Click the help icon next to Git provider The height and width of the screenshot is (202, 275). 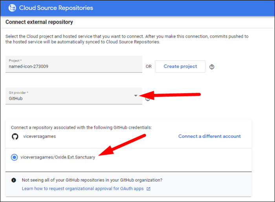[148, 99]
